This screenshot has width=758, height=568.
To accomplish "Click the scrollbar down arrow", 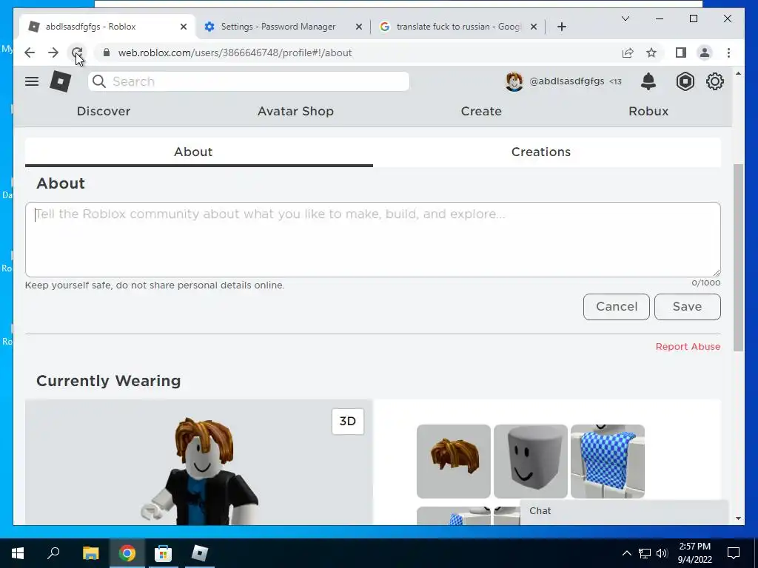I will [738, 518].
